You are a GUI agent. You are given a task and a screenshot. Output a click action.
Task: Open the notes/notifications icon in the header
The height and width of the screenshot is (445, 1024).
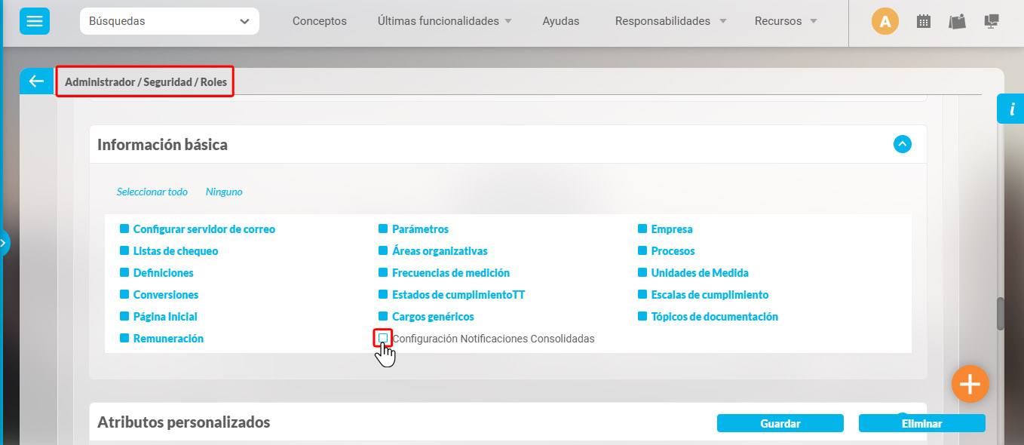click(x=957, y=20)
